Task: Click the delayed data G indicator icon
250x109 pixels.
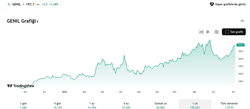Action: [x=35, y=3]
